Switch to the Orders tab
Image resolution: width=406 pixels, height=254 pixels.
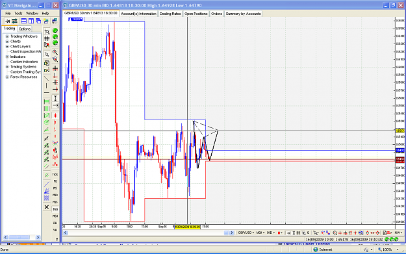pos(216,14)
